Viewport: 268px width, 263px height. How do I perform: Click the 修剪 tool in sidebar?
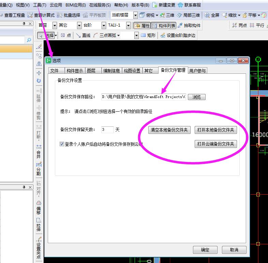click(39, 112)
